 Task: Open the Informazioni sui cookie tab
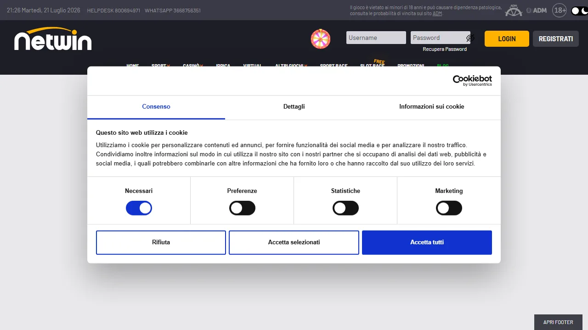432,107
